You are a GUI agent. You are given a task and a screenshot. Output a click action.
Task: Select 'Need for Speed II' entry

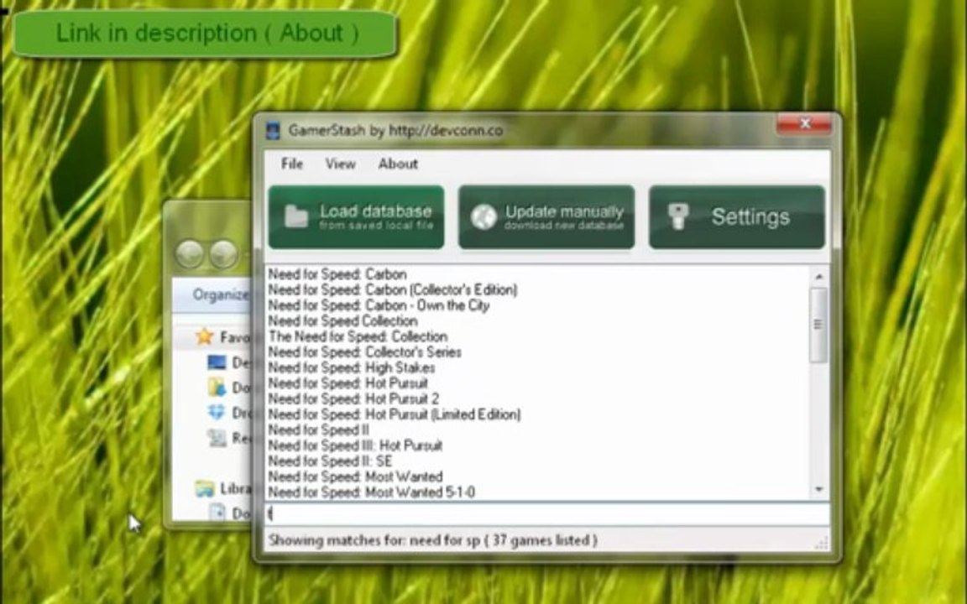318,430
